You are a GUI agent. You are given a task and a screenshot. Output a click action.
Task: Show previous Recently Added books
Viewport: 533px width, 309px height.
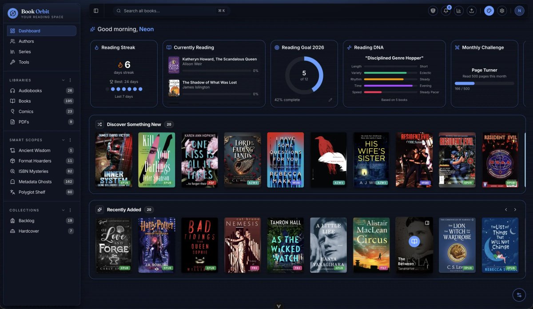(506, 210)
